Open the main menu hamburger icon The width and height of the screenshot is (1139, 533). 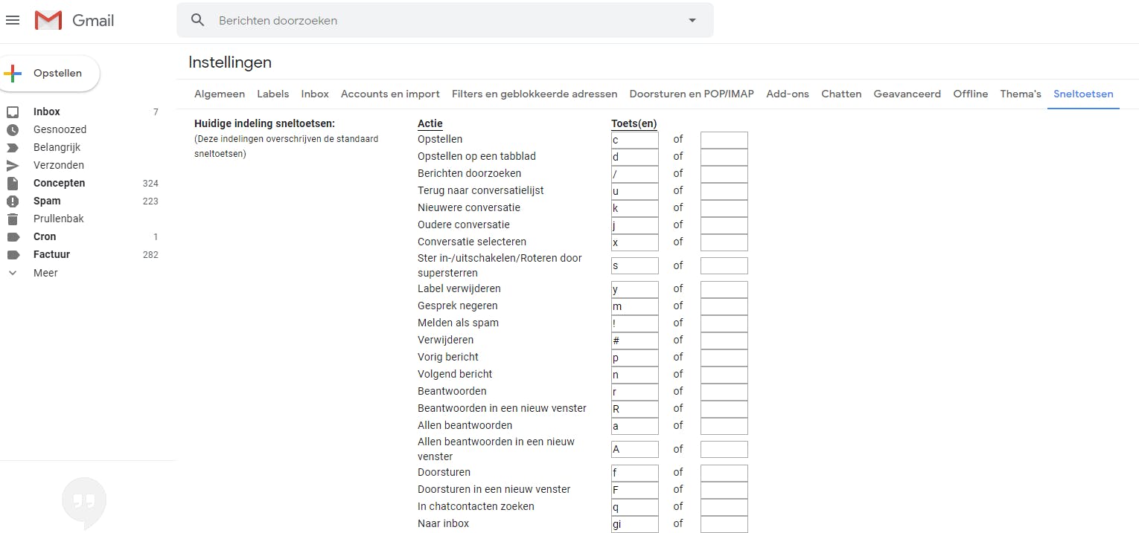[x=13, y=20]
